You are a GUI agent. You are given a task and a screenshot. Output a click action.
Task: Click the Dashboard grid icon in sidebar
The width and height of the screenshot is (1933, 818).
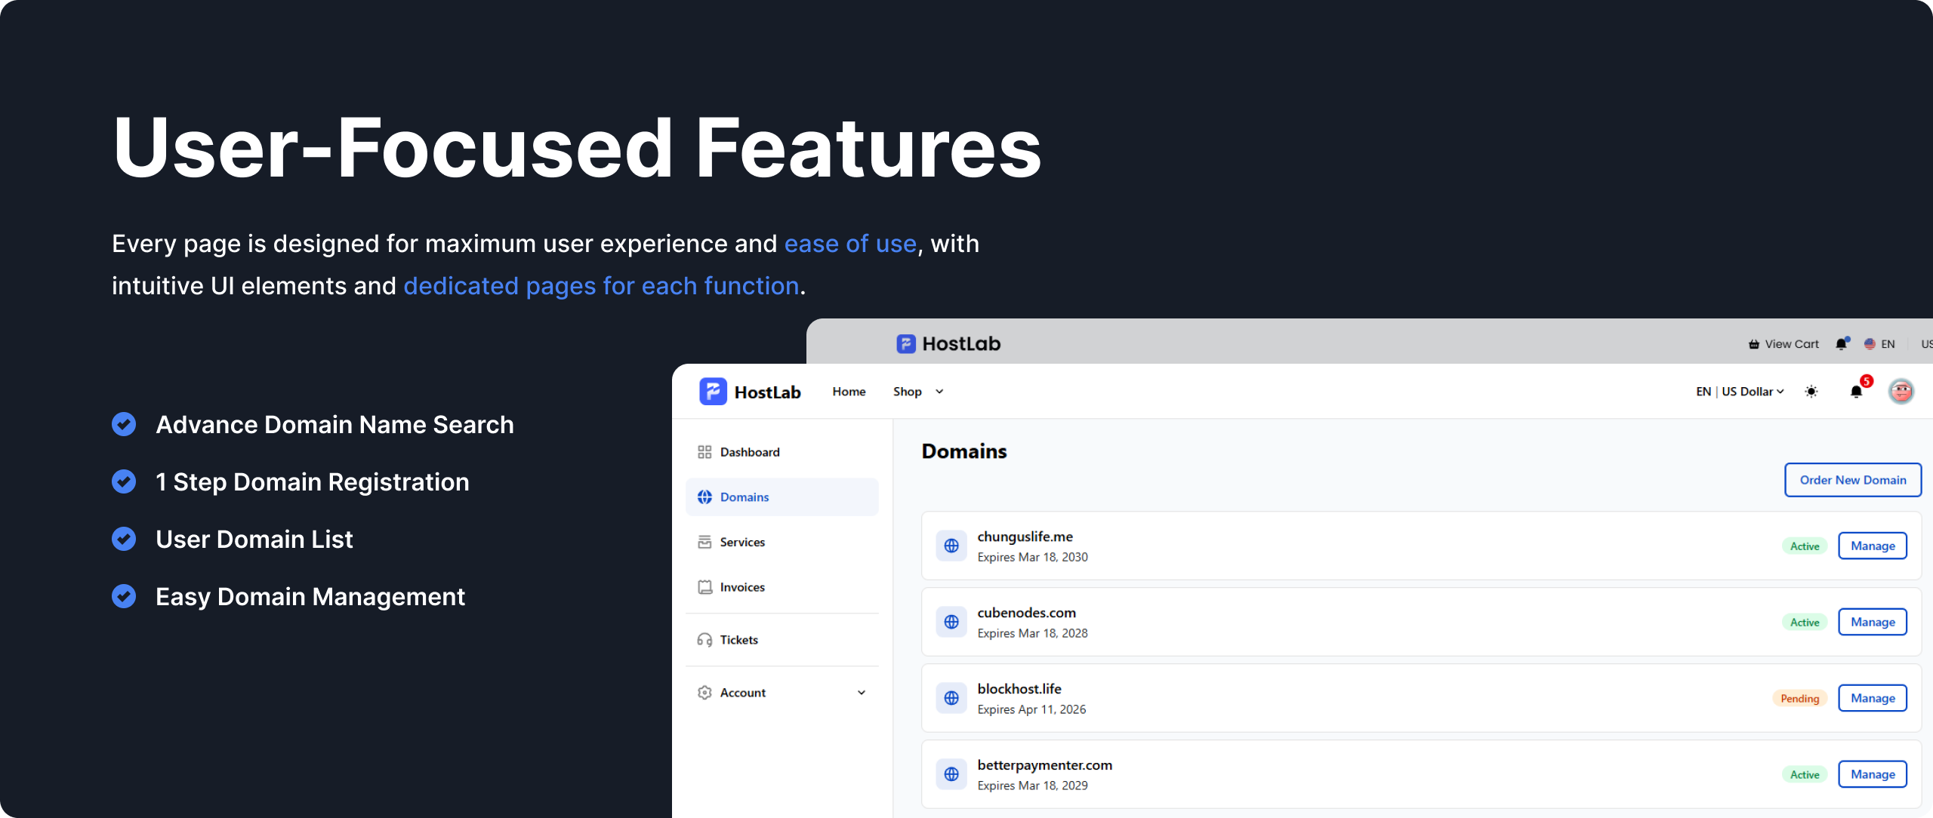[x=704, y=452]
